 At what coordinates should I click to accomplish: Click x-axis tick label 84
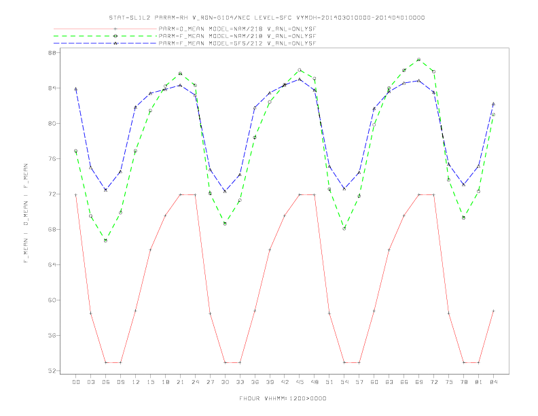494,382
